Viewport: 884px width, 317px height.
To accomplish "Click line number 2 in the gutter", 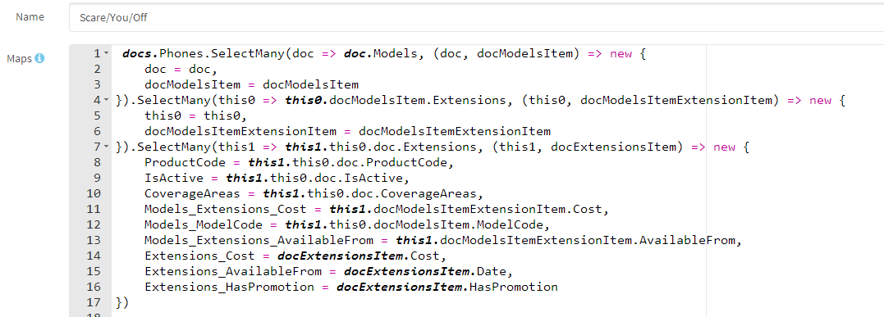I will [x=98, y=70].
